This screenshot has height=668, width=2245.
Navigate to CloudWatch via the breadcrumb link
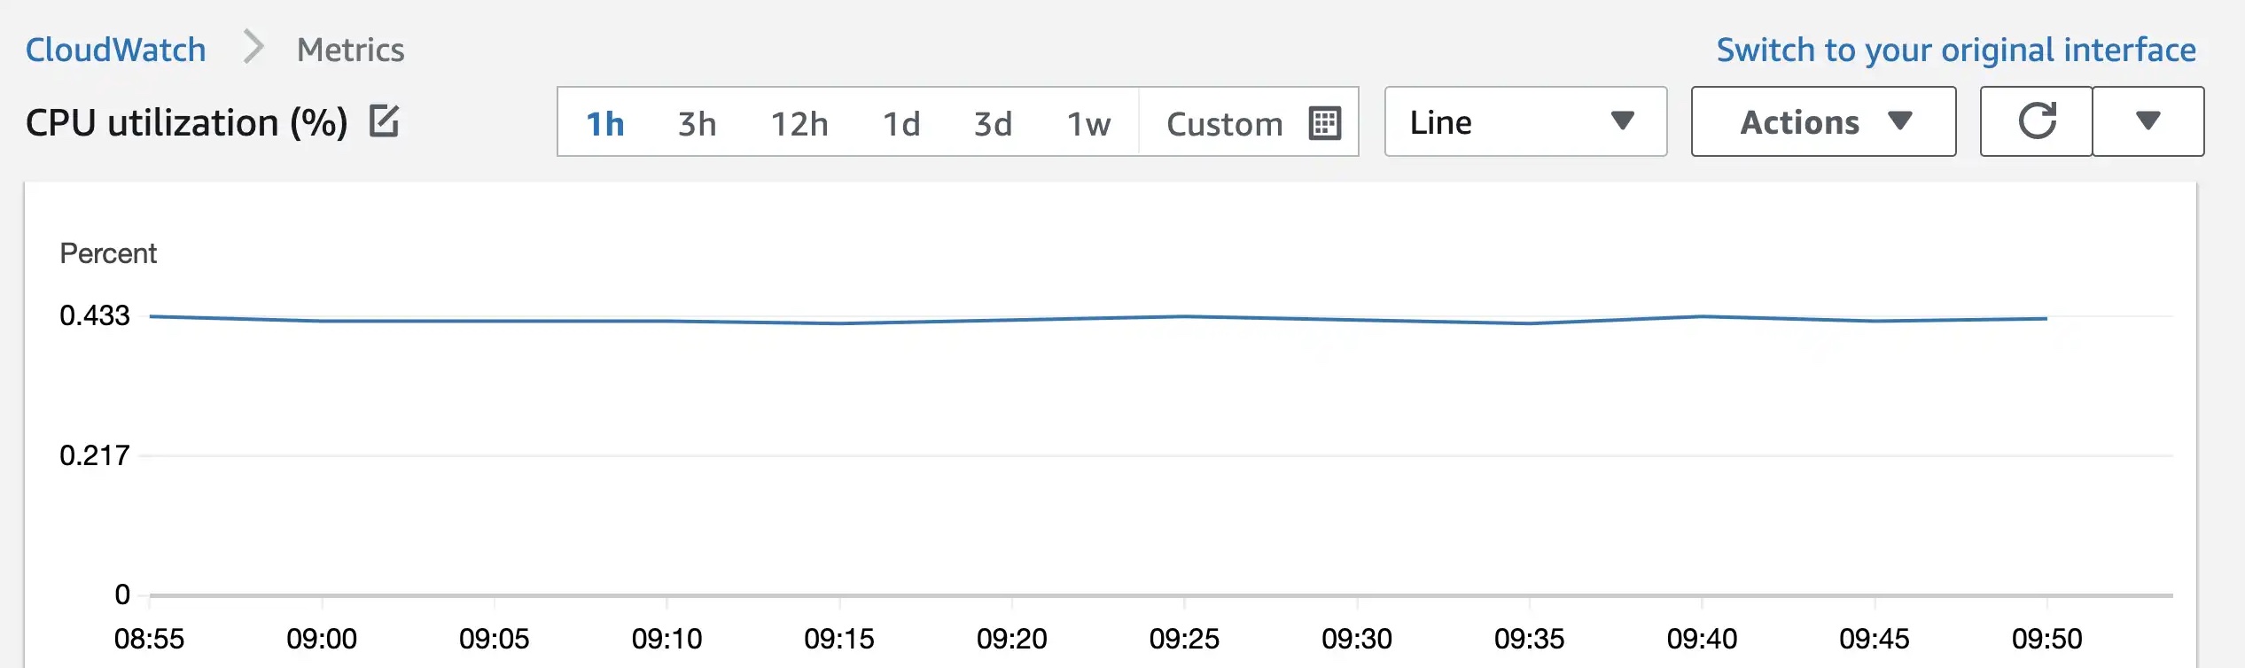pos(115,49)
